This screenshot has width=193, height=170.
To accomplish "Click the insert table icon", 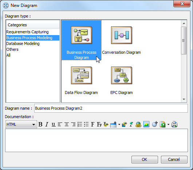I will click(113, 124).
